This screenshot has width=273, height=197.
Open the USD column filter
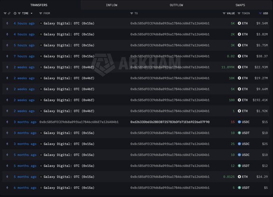point(260,13)
